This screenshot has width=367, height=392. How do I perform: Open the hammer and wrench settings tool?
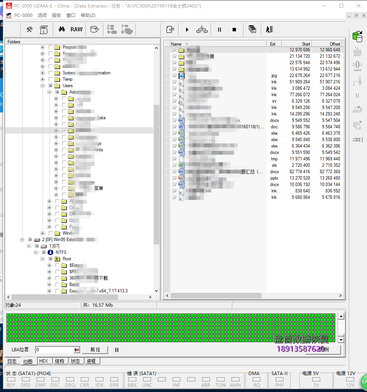(29, 29)
